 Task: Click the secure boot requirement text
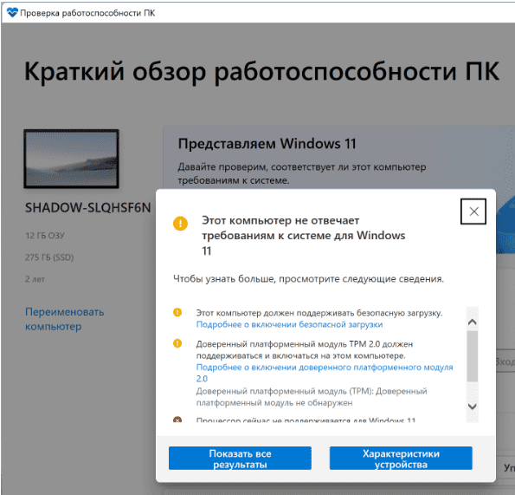pos(319,313)
